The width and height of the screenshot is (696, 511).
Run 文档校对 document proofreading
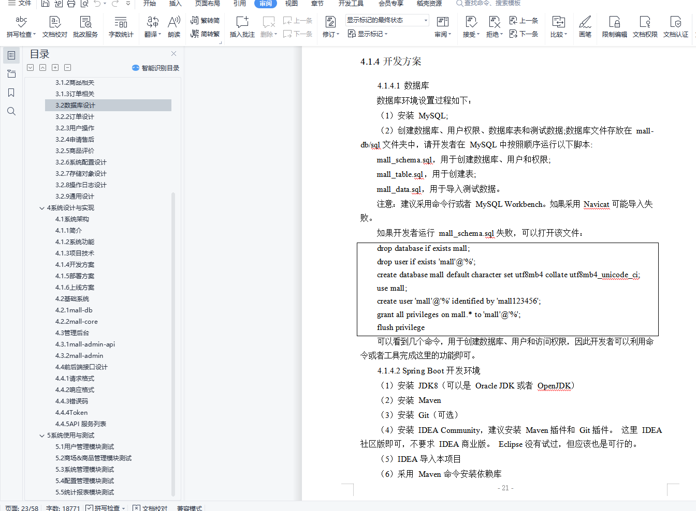[55, 27]
